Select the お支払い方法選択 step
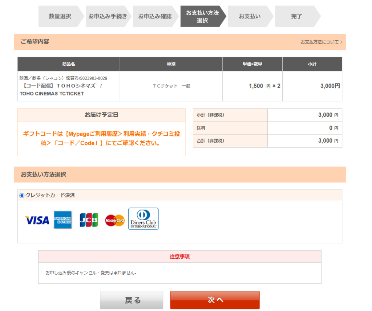 (x=202, y=16)
